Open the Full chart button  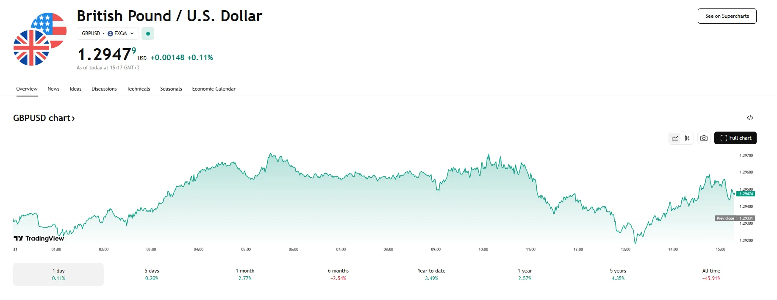click(x=735, y=138)
